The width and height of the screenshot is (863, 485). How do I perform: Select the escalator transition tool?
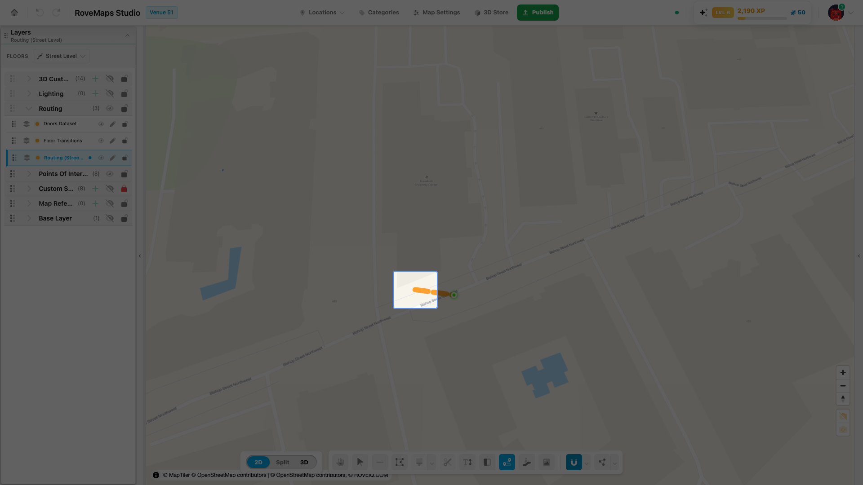pyautogui.click(x=527, y=462)
